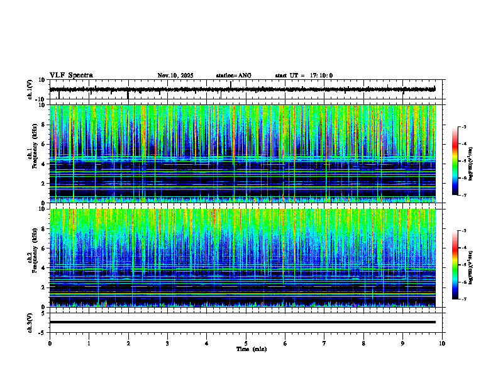498x385 pixels.
Task: Click the ch.1 "Frequency (kHz)" axis label
Action: (x=35, y=146)
